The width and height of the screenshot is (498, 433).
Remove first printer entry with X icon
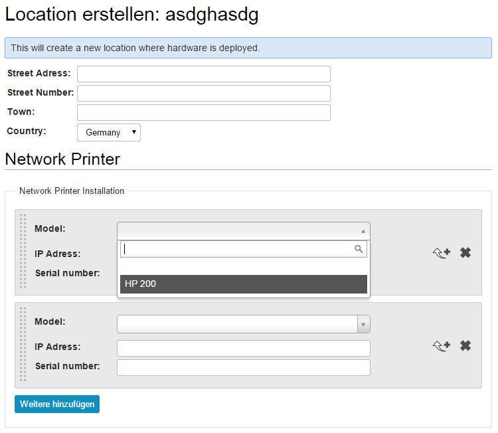pos(465,253)
